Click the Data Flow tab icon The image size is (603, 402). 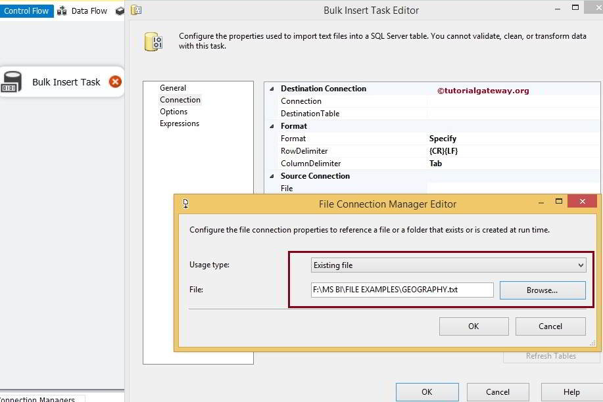tap(62, 11)
